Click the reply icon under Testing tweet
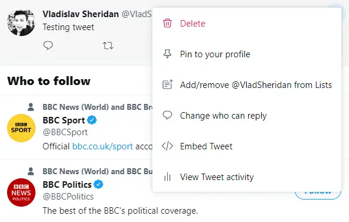The image size is (349, 222). 48,45
